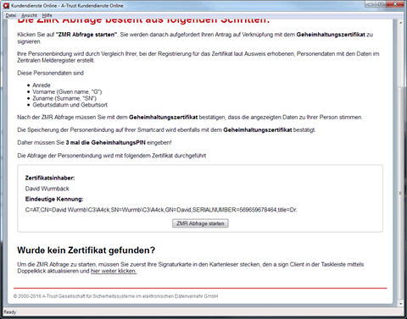Image resolution: width=407 pixels, height=319 pixels.
Task: Click '3 mal die GeheimhaltungsPIN' bold text
Action: click(x=106, y=143)
